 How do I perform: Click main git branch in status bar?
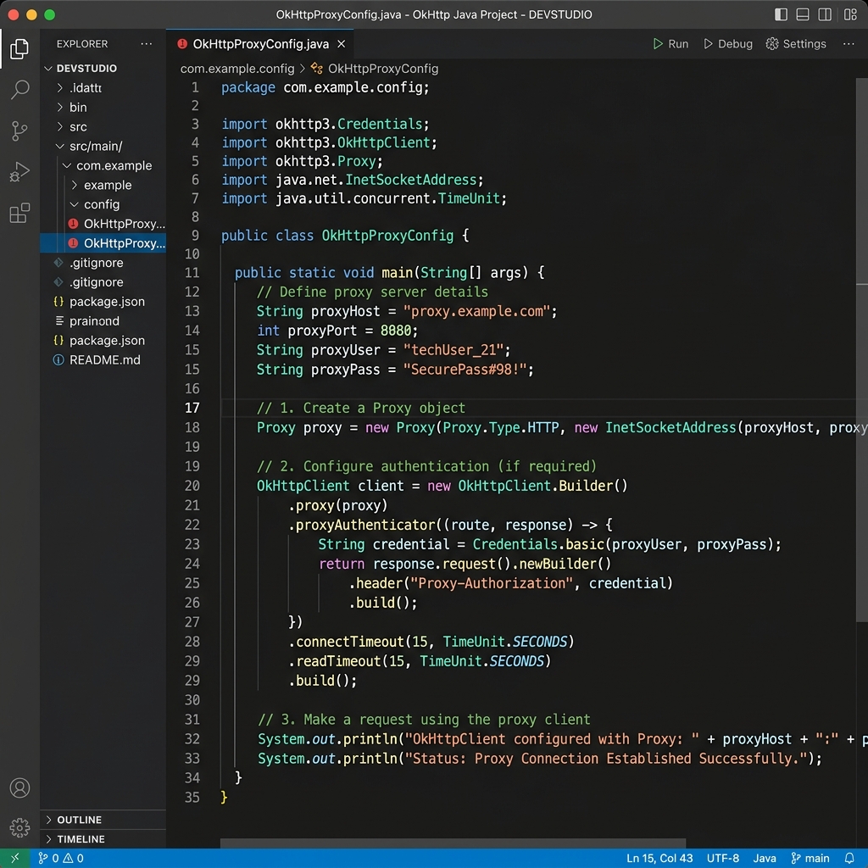(810, 858)
